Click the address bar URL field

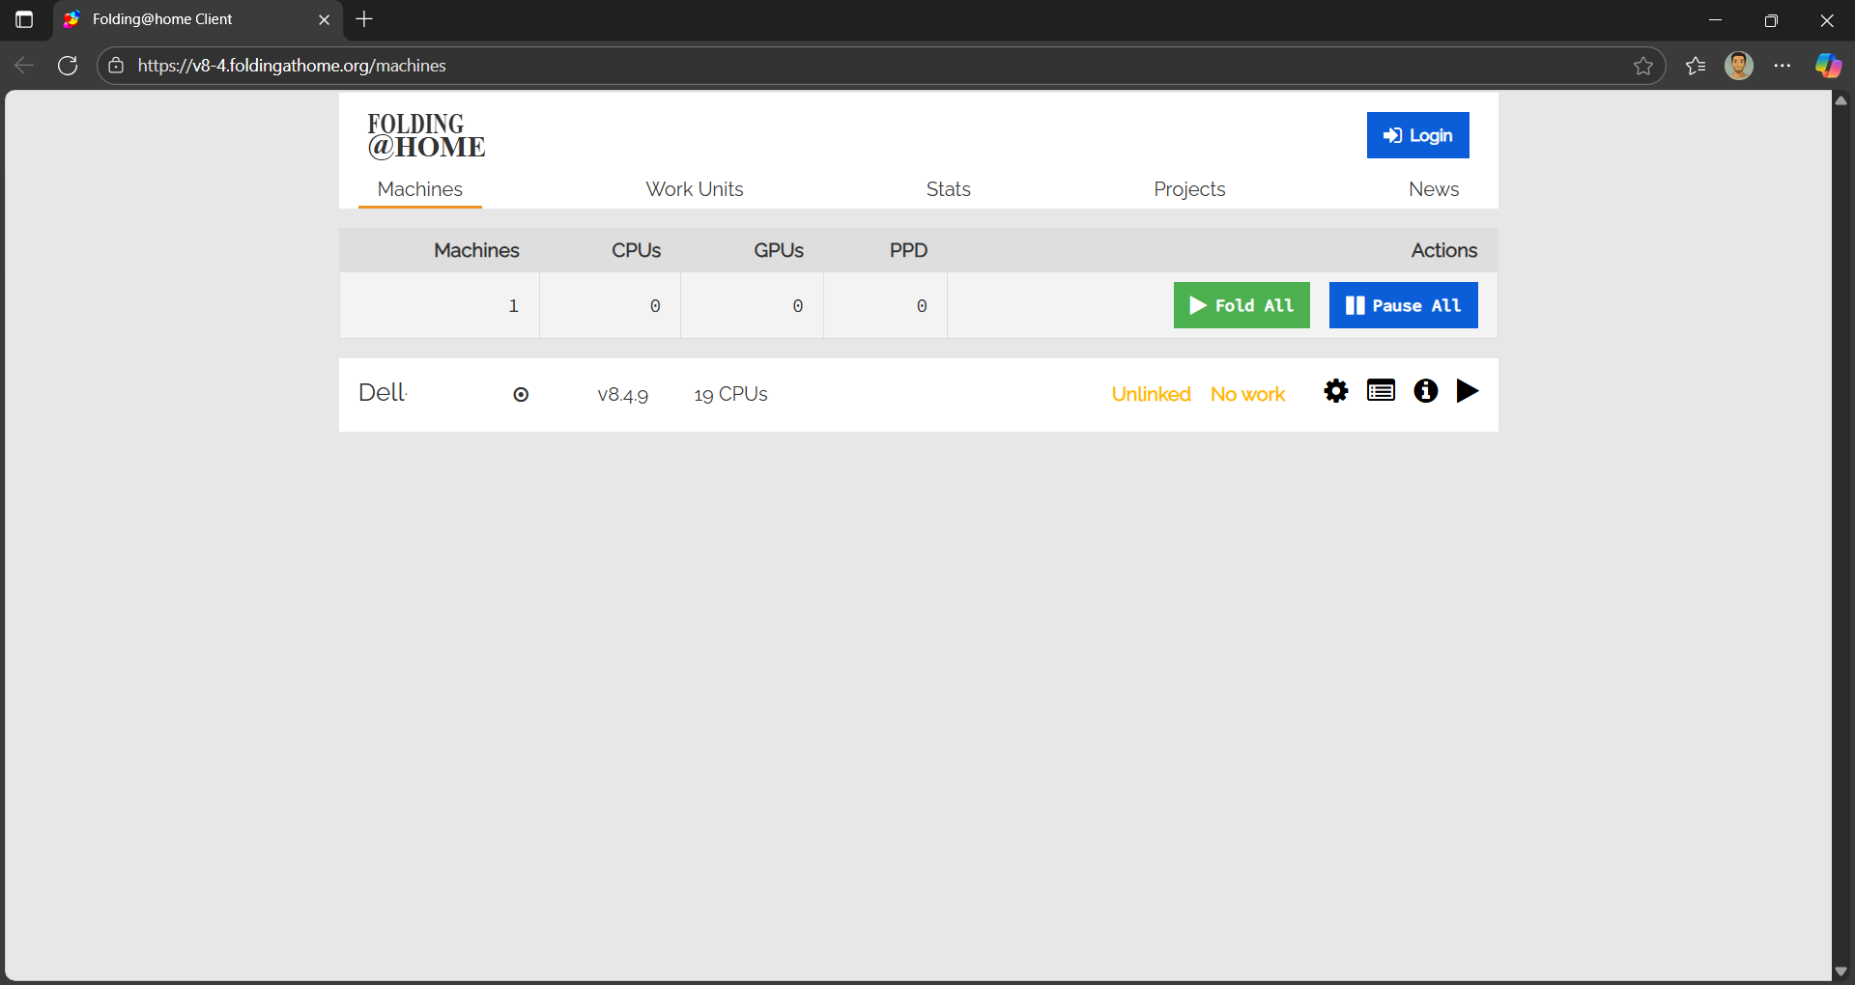coord(773,66)
